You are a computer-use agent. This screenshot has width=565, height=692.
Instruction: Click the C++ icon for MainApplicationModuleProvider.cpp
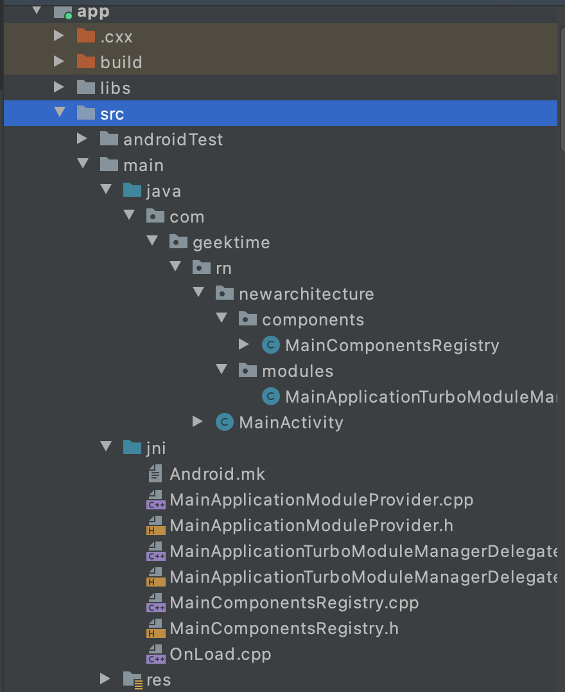pyautogui.click(x=156, y=500)
